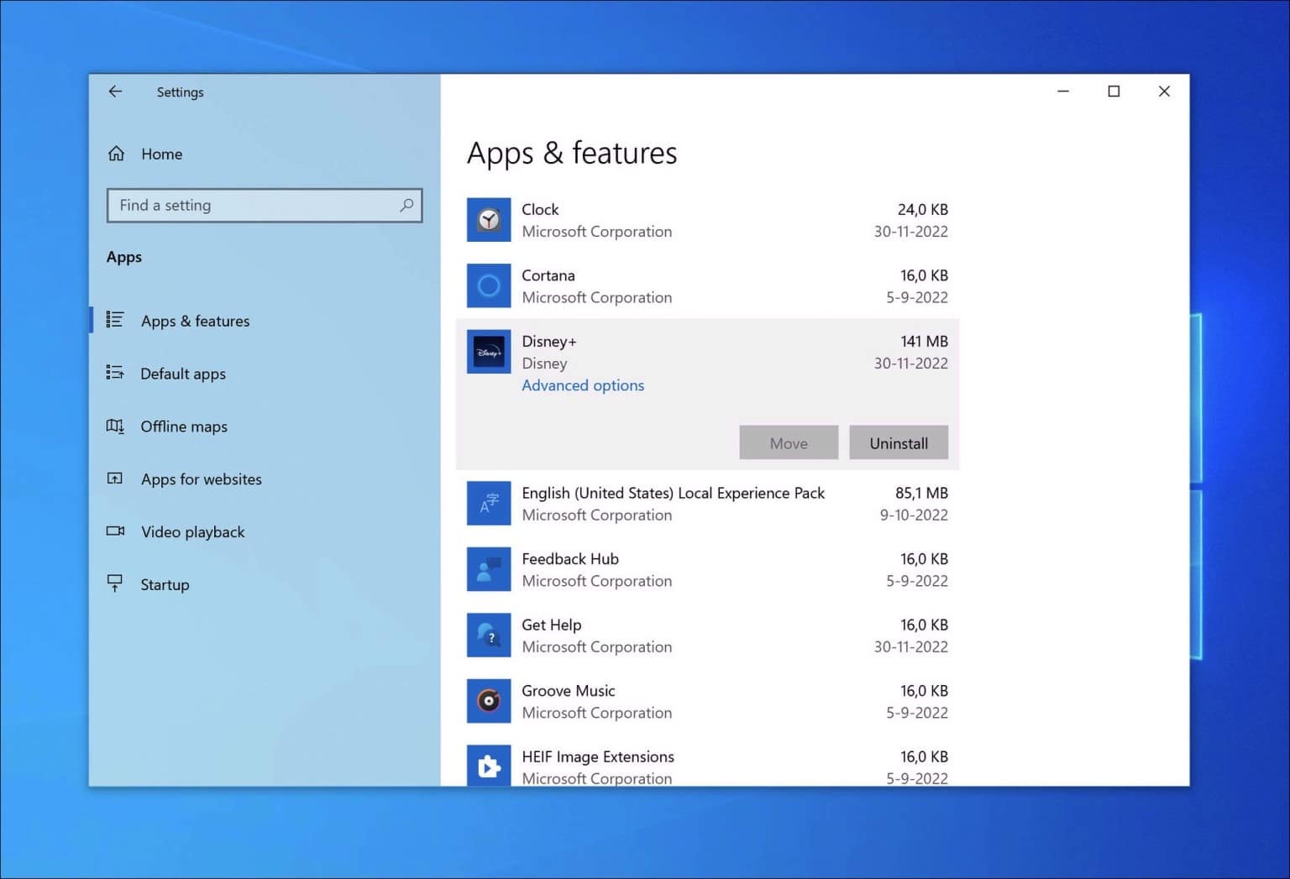Open Offline maps settings

184,426
